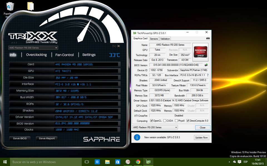This screenshot has width=267, height=166.
Task: Click the Default Clock value 1020 MHz
Action: coord(156,110)
